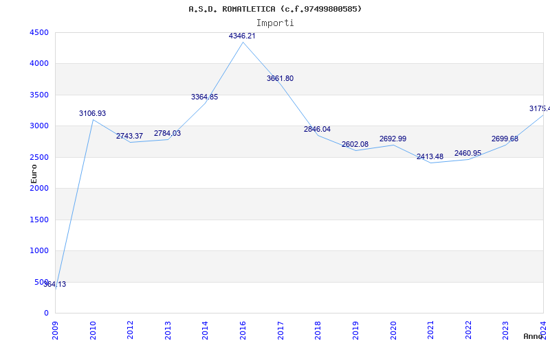Click the 2016 x-axis year label
Viewport: 550px width, 343px height.
click(243, 328)
